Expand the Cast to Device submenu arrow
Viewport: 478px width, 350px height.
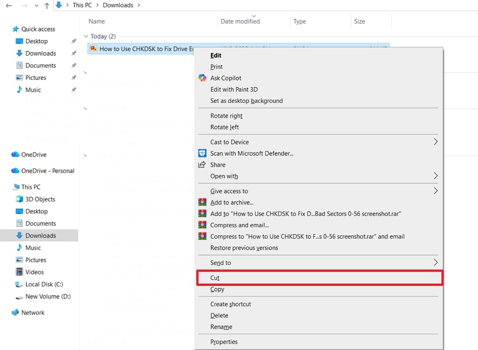point(435,142)
